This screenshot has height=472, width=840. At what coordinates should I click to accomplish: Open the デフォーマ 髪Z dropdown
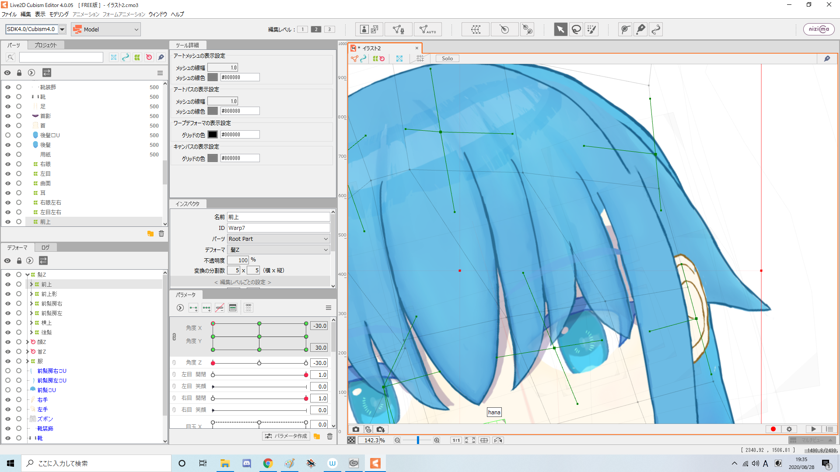tap(278, 250)
